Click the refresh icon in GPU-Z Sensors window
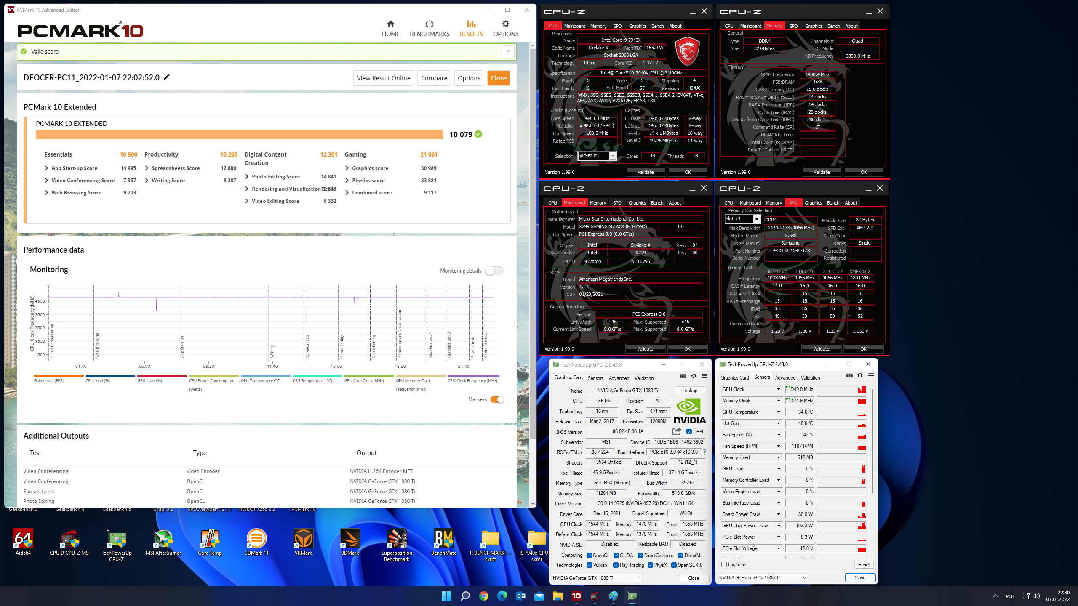The image size is (1078, 606). pos(860,375)
